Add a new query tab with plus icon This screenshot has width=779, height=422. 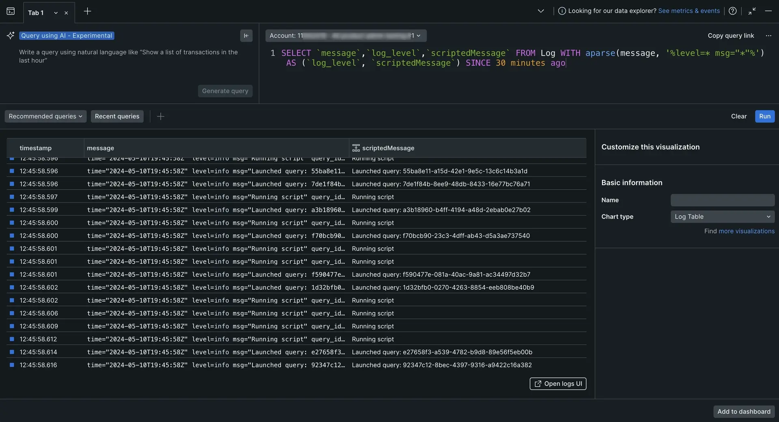(87, 11)
